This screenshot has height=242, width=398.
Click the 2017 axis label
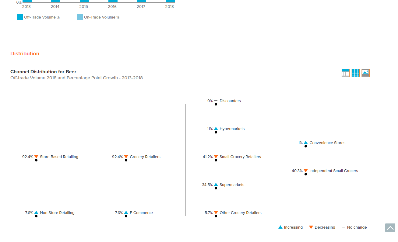[141, 7]
